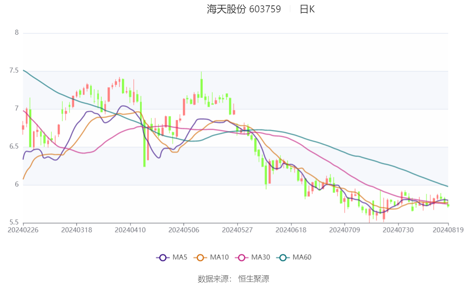Toggle the MA5 legend series
The image size is (467, 284).
pos(172,258)
